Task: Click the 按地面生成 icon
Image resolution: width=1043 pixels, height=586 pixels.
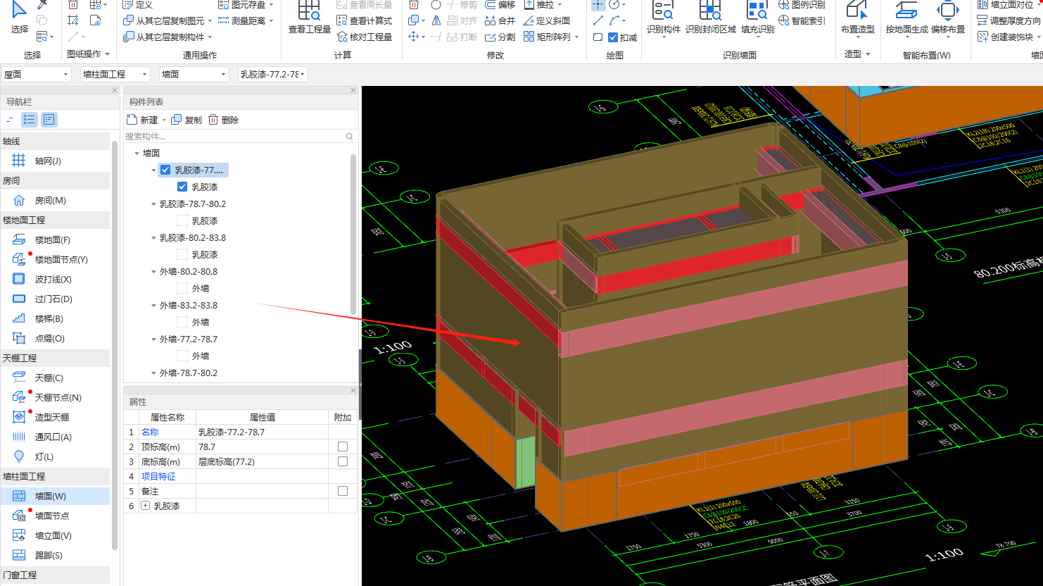Action: (x=906, y=10)
